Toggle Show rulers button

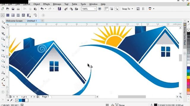click(x=106, y=9)
